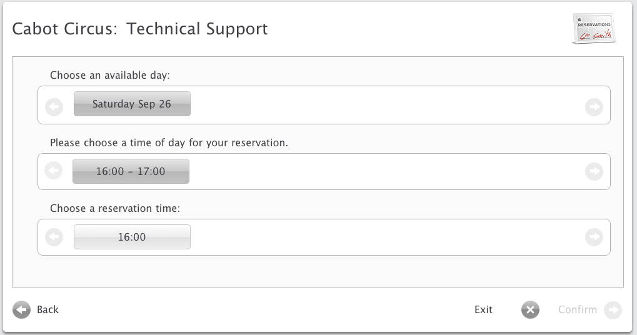Select the 16:00 – 17:00 time slot
Screen dimensions: 637x335
pyautogui.click(x=131, y=171)
